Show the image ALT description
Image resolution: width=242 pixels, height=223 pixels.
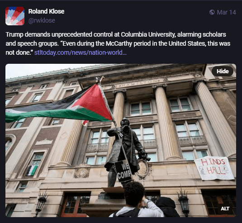click(x=225, y=209)
